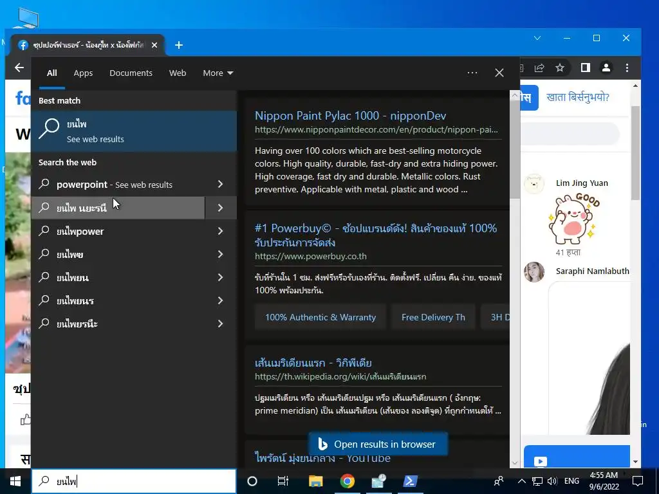Close the search panel with X
The height and width of the screenshot is (494, 659).
499,73
